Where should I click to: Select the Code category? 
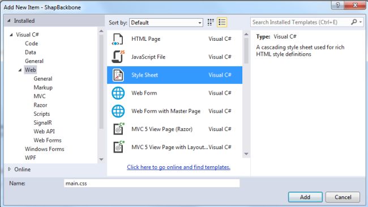32,44
